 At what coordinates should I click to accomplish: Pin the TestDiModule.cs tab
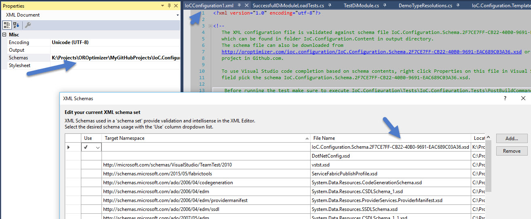tap(385, 6)
